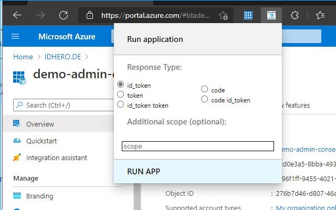
Task: Click the Manage section heading
Action: tap(26, 178)
